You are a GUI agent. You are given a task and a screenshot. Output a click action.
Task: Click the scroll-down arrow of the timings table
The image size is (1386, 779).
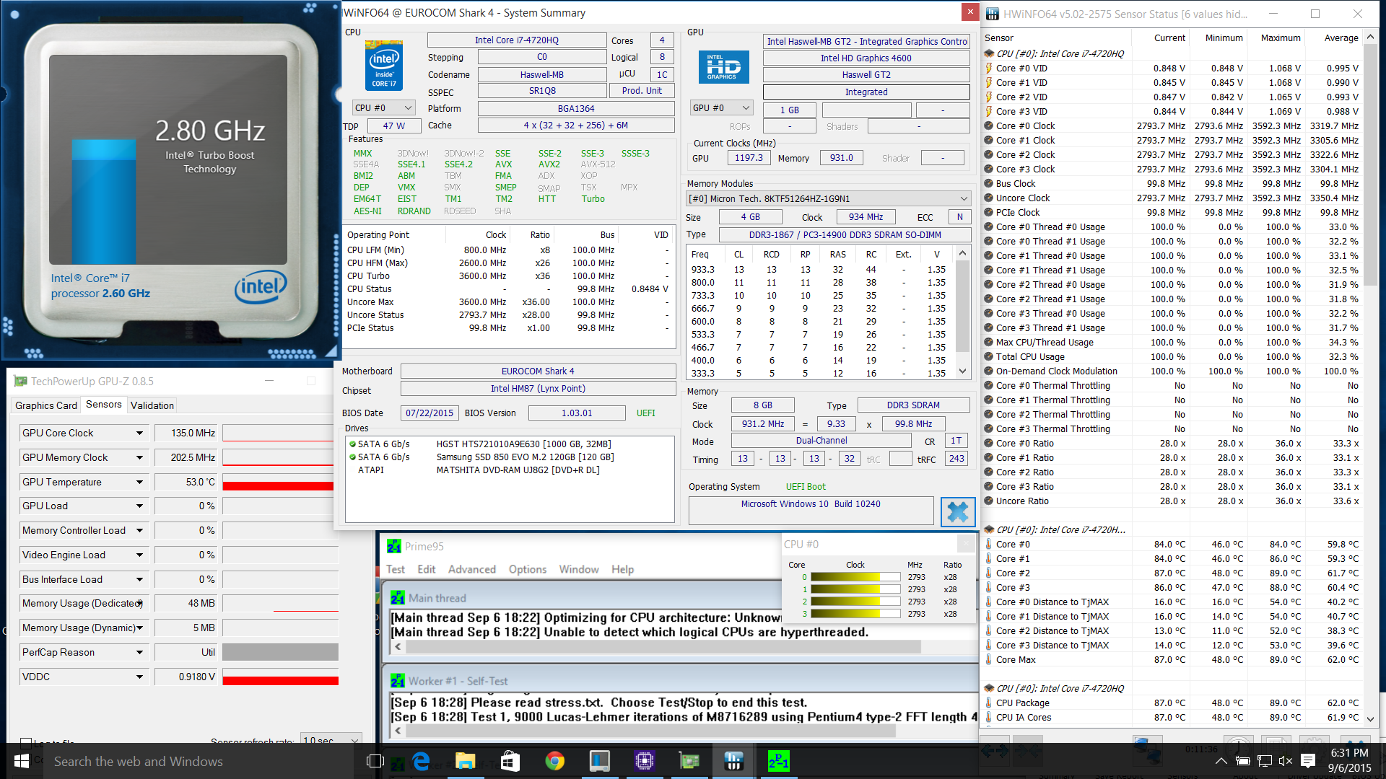[x=962, y=371]
